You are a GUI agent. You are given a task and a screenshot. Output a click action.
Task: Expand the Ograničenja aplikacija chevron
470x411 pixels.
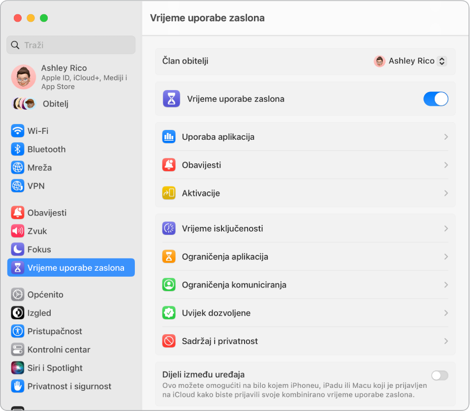pyautogui.click(x=446, y=257)
